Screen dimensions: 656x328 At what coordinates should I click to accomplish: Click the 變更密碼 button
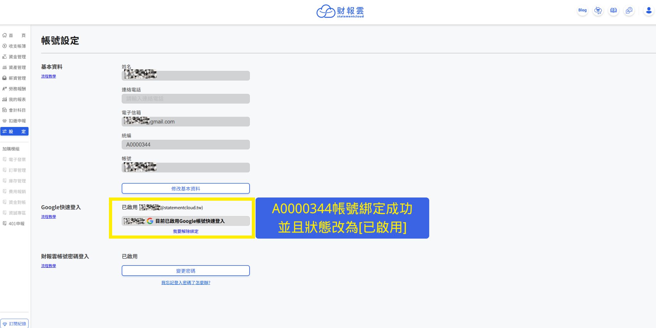[185, 271]
